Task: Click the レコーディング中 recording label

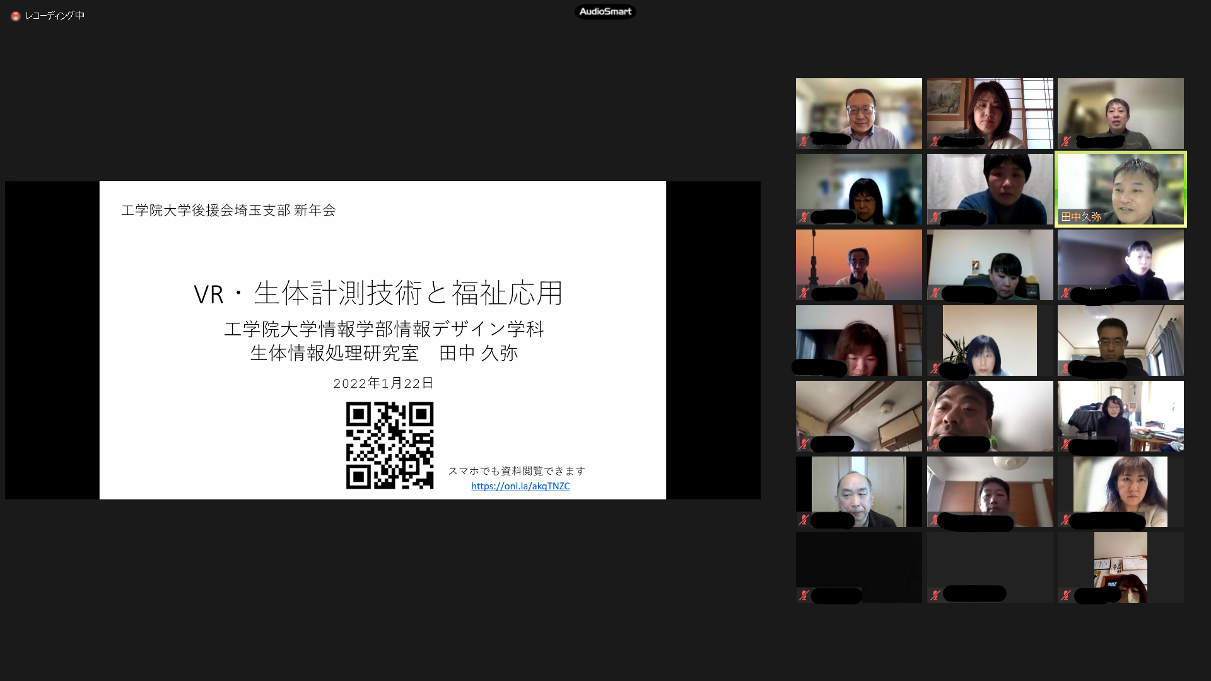Action: 55,16
